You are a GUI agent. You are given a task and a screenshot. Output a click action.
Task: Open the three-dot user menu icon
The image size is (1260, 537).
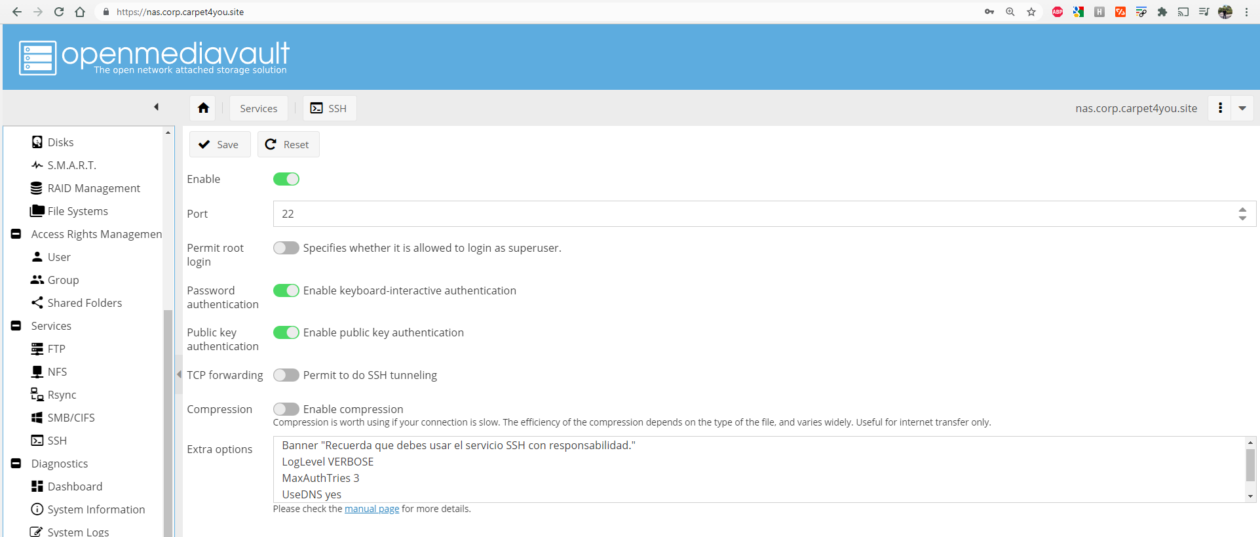(x=1220, y=108)
